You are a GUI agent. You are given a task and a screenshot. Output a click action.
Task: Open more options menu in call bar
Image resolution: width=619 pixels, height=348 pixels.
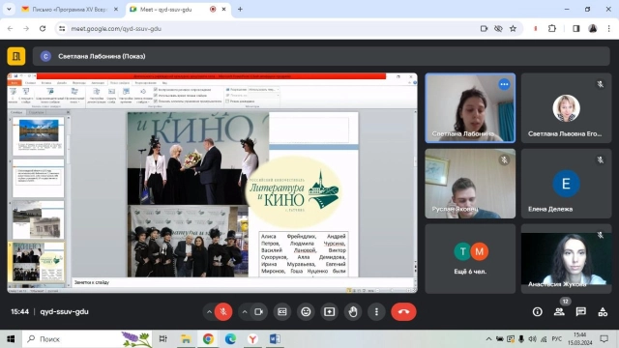(x=376, y=311)
